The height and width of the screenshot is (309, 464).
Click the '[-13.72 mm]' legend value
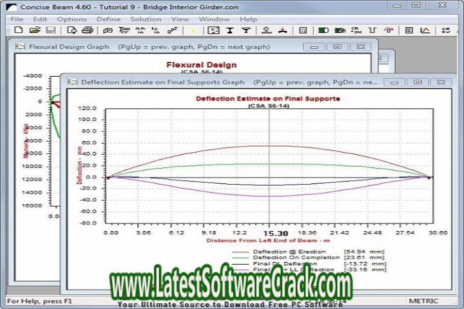point(365,263)
